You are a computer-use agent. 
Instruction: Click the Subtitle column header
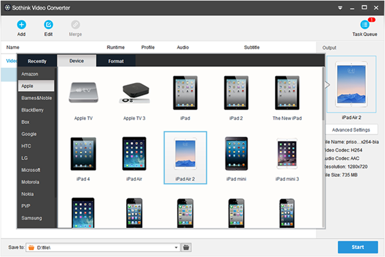pos(252,47)
